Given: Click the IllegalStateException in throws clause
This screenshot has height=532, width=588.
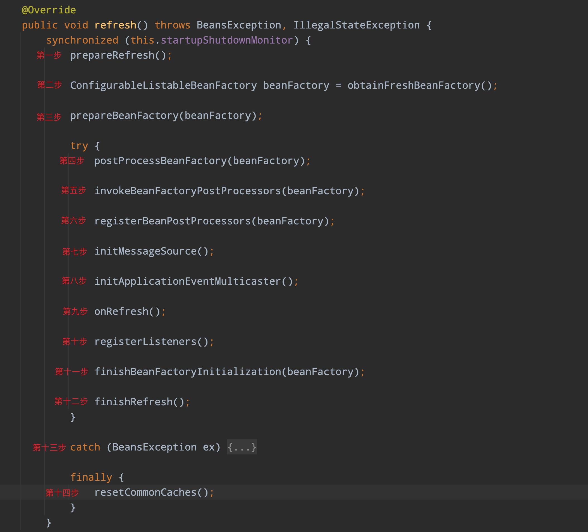Looking at the screenshot, I should click(356, 25).
